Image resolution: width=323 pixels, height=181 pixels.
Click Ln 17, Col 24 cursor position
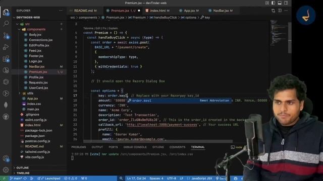tap(136, 178)
